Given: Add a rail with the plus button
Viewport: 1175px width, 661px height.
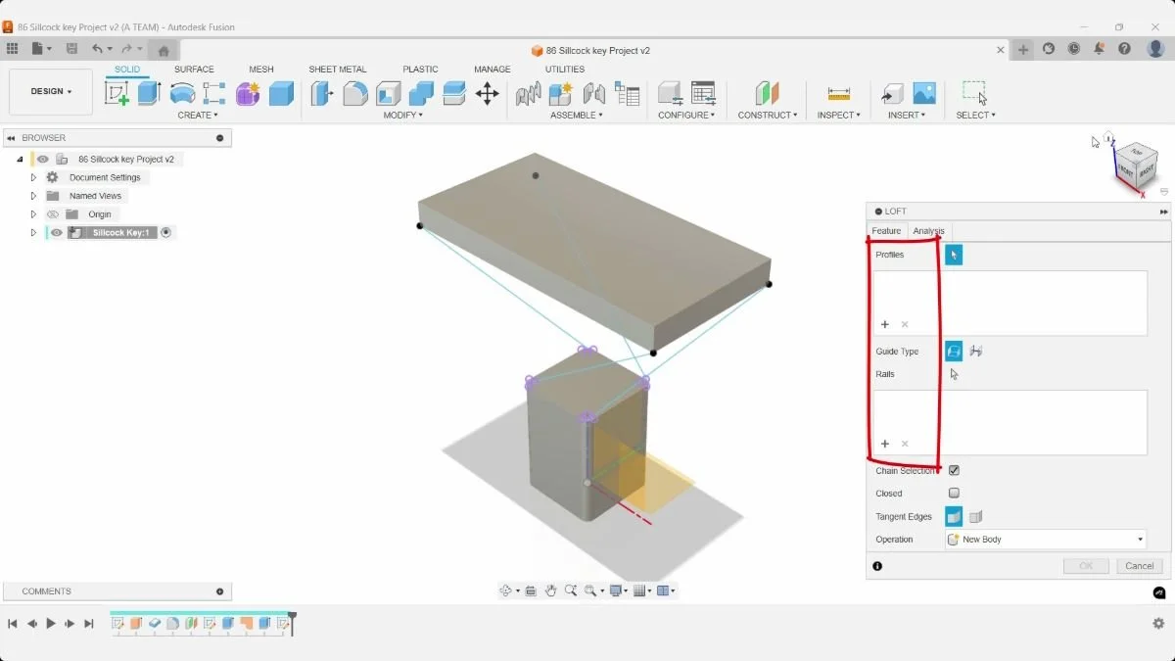Looking at the screenshot, I should pyautogui.click(x=884, y=444).
